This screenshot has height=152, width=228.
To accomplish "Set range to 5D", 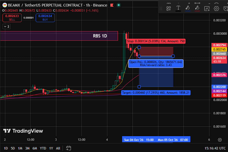I will [x=13, y=148].
